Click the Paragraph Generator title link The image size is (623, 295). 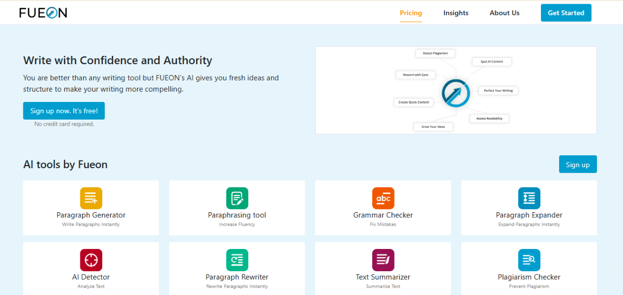tap(91, 215)
